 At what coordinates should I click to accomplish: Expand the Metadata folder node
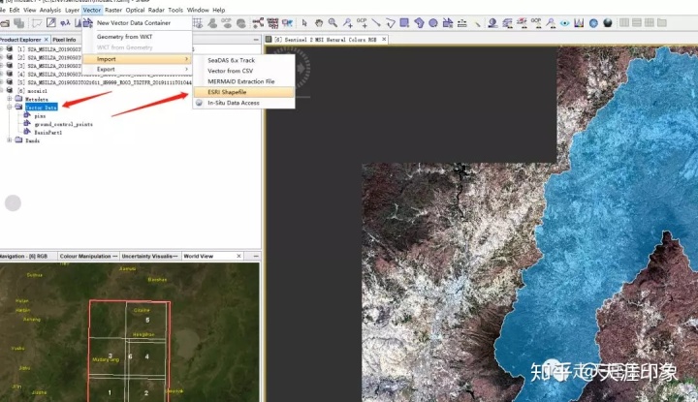click(x=10, y=99)
